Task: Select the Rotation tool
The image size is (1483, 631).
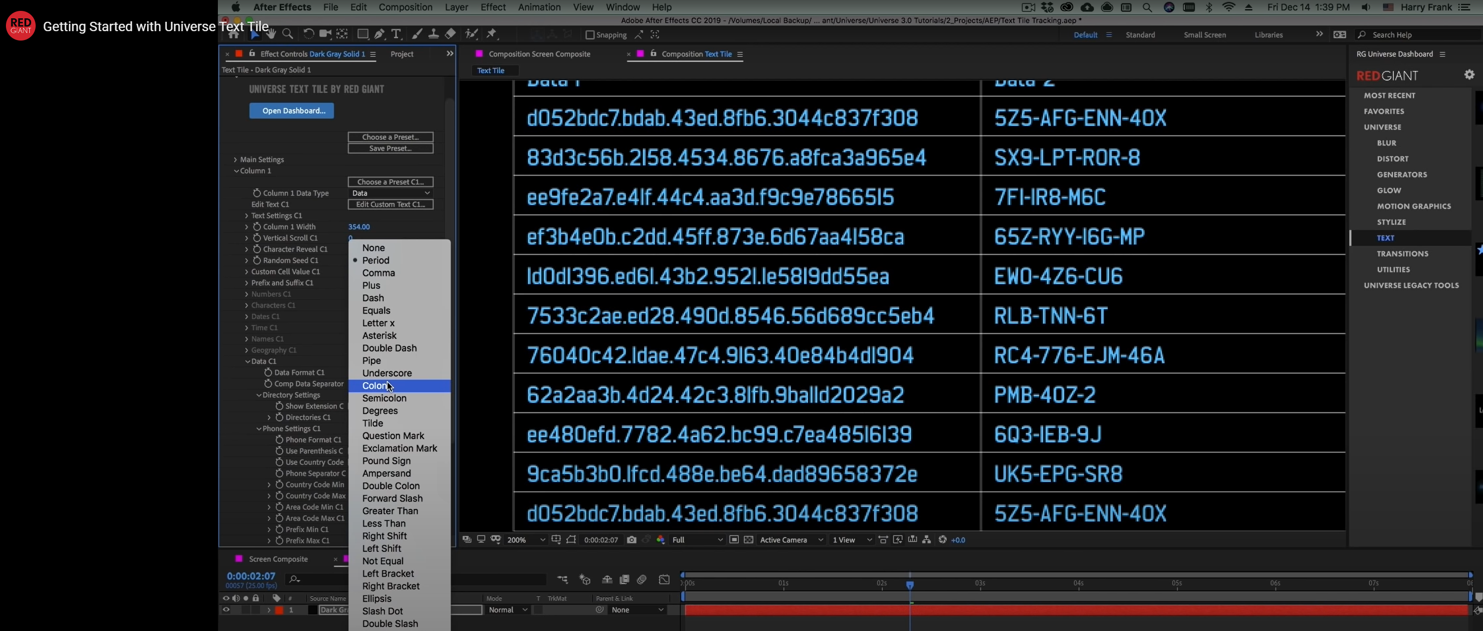Action: click(308, 35)
